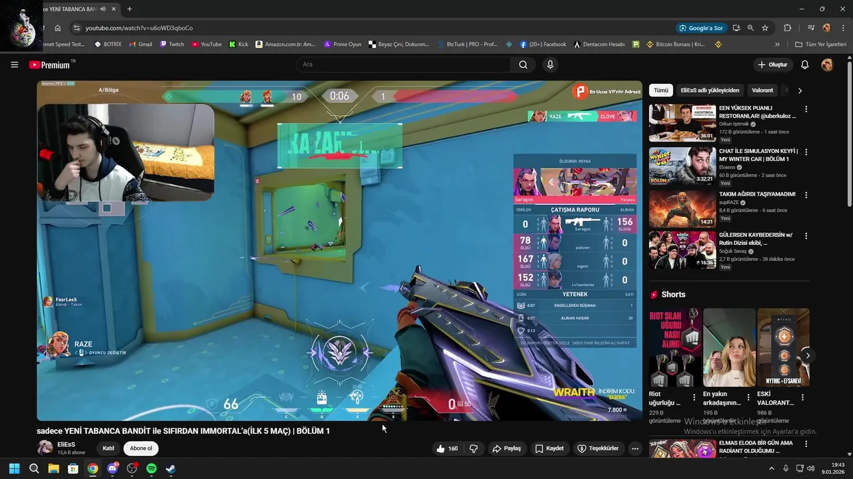Viewport: 853px width, 479px height.
Task: Select the EliEsS adlı yükleyiciden chip
Action: [x=710, y=90]
